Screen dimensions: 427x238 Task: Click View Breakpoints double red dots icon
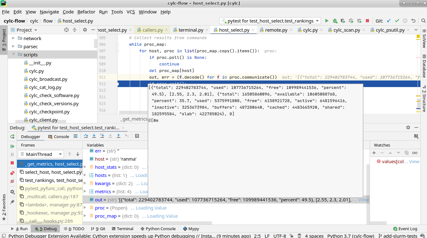(12, 173)
